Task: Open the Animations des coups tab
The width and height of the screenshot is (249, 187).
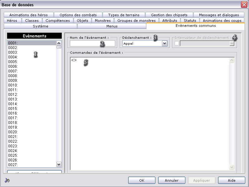Action: (222, 21)
